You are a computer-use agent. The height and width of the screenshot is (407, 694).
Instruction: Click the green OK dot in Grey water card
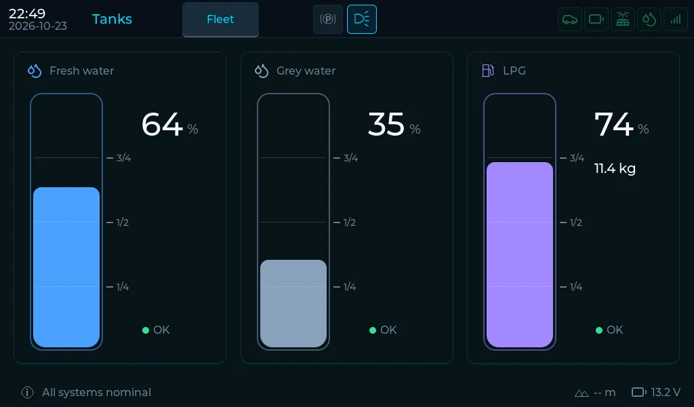coord(373,330)
